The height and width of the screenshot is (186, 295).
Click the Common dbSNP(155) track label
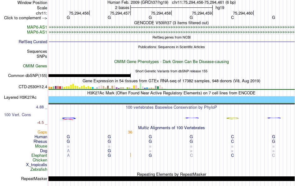27,75
